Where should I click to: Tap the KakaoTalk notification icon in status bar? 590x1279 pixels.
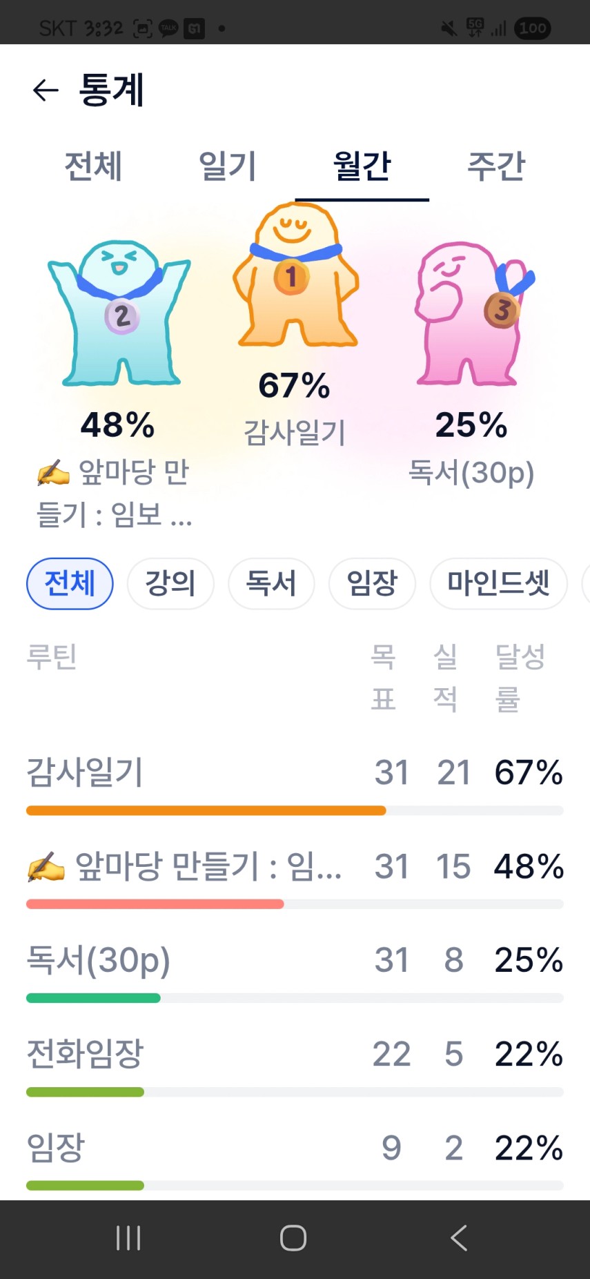tap(168, 28)
